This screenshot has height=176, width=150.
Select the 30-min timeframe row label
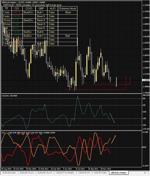coord(7,24)
